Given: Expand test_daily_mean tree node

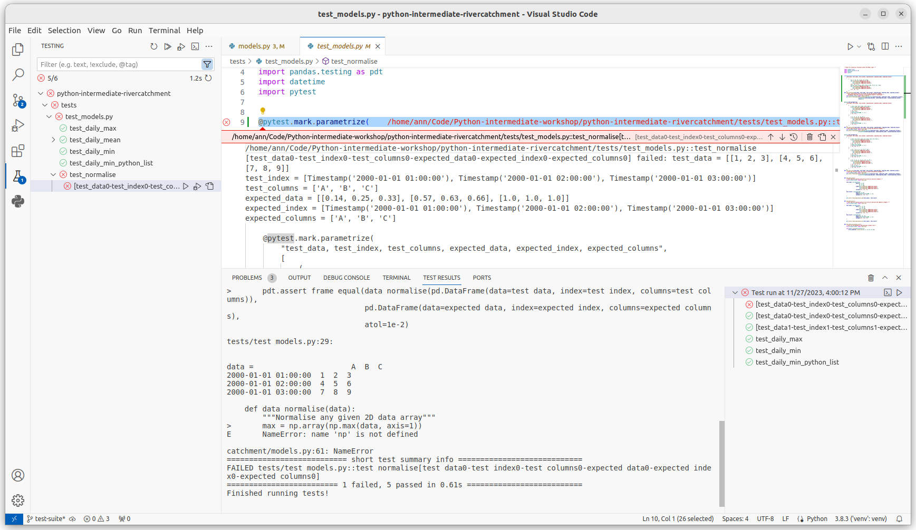Looking at the screenshot, I should point(53,140).
